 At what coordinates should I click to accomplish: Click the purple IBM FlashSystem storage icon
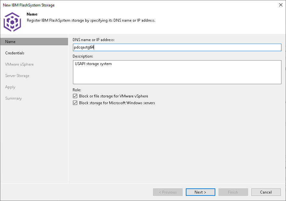click(x=12, y=22)
